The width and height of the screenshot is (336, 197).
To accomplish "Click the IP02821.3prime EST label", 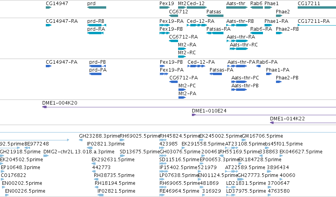I will 106,144.
